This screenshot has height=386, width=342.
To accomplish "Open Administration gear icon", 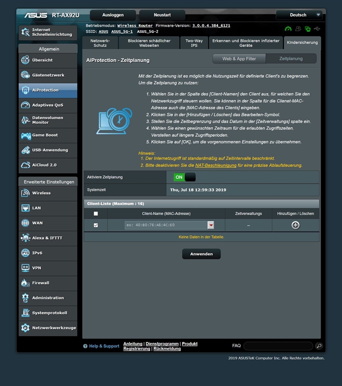I will point(25,298).
